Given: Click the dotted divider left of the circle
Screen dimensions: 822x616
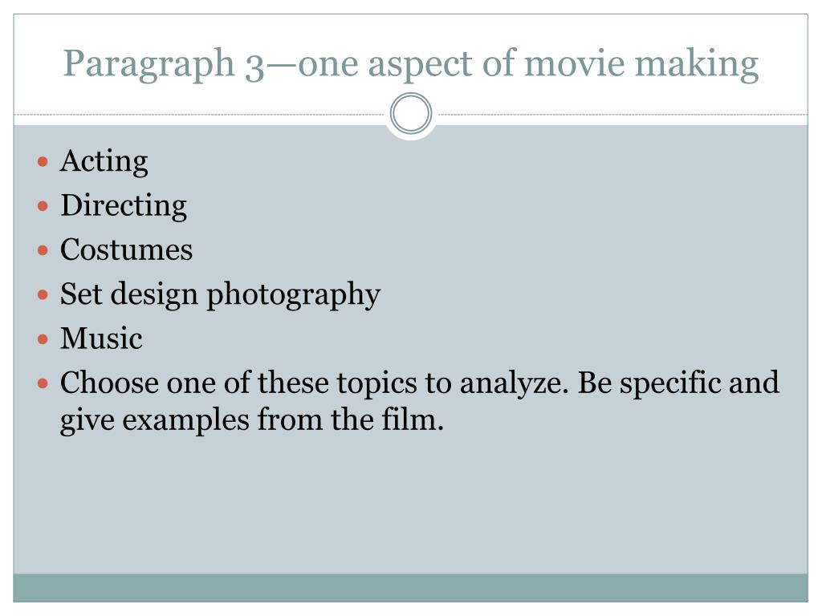Looking at the screenshot, I should click(x=201, y=114).
